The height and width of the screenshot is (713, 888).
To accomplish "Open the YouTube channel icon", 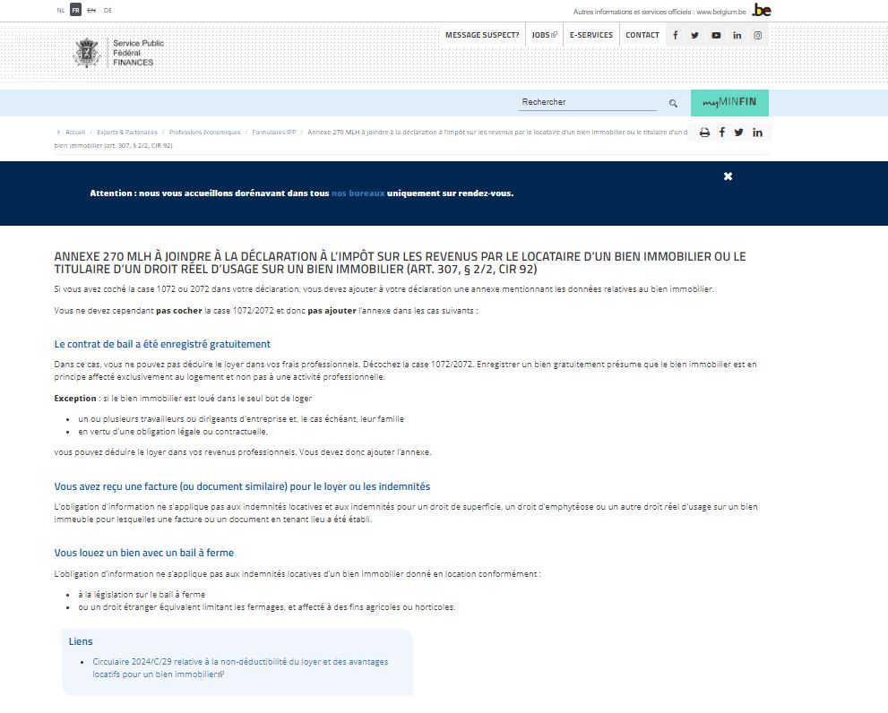I will tap(716, 34).
